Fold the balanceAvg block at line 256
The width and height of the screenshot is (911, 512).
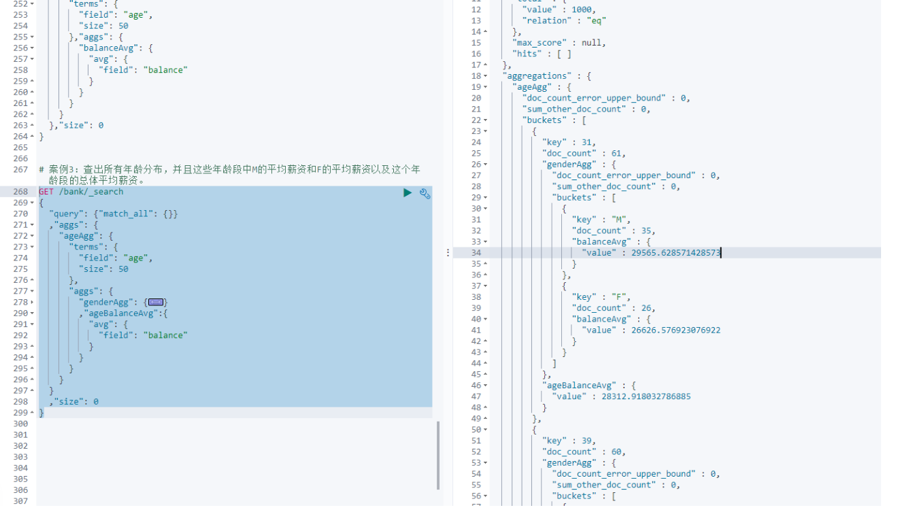coord(33,48)
